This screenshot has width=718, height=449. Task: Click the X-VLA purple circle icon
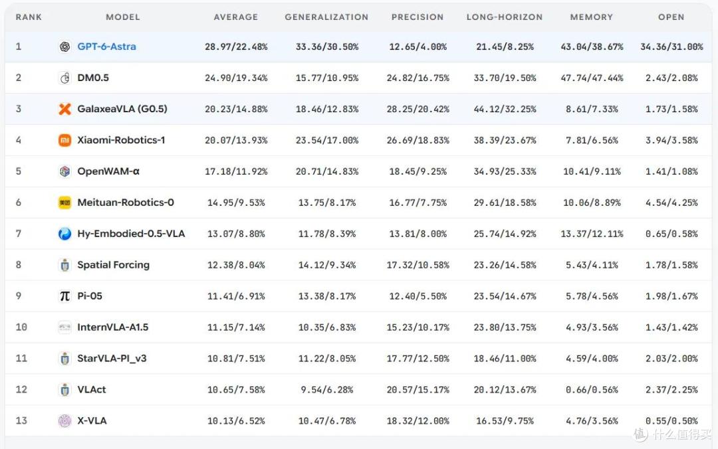point(64,420)
